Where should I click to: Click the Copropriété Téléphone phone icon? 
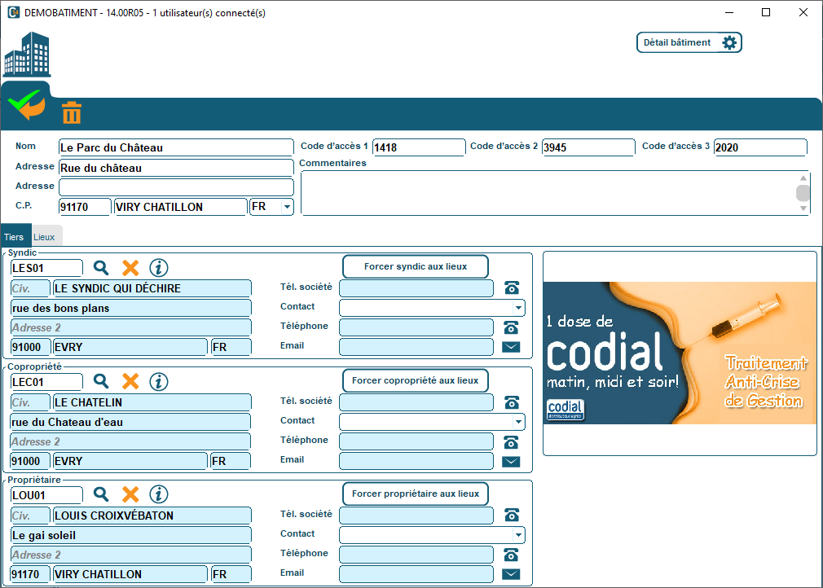(511, 441)
